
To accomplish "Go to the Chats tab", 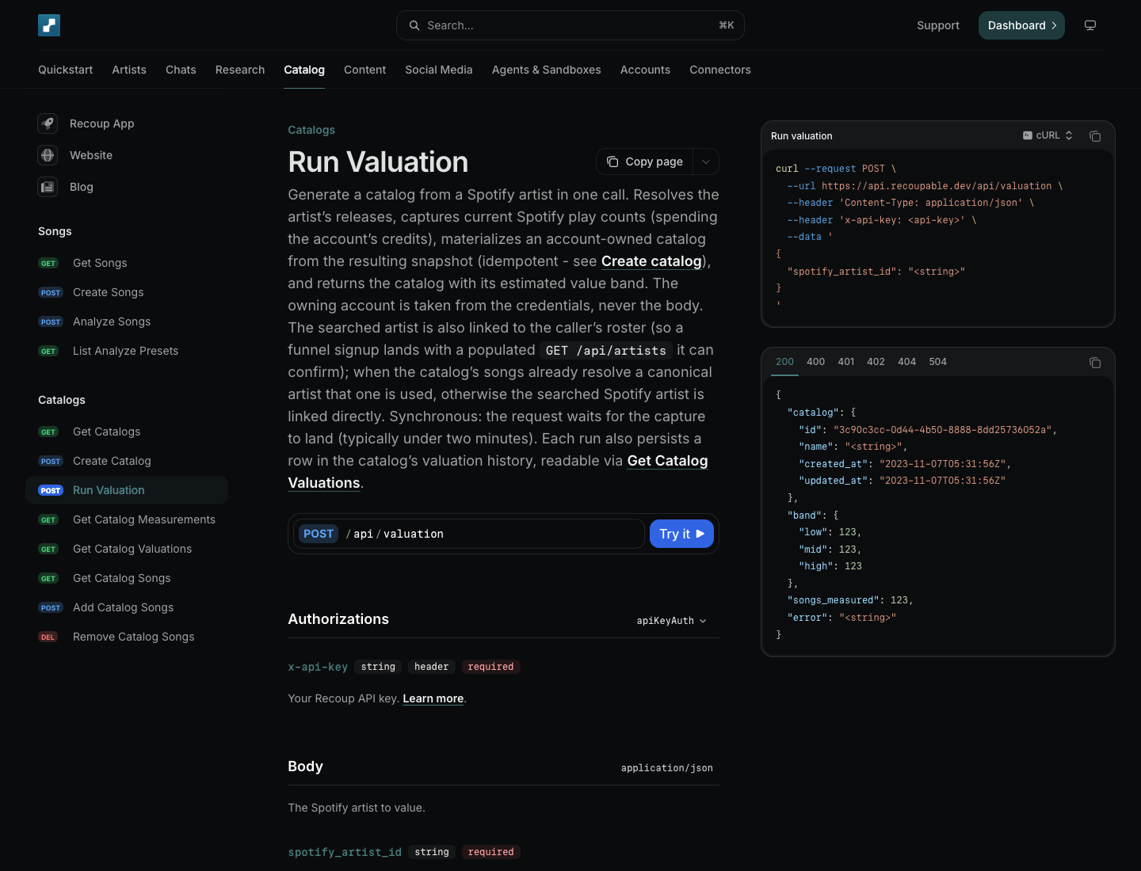I will (x=181, y=70).
